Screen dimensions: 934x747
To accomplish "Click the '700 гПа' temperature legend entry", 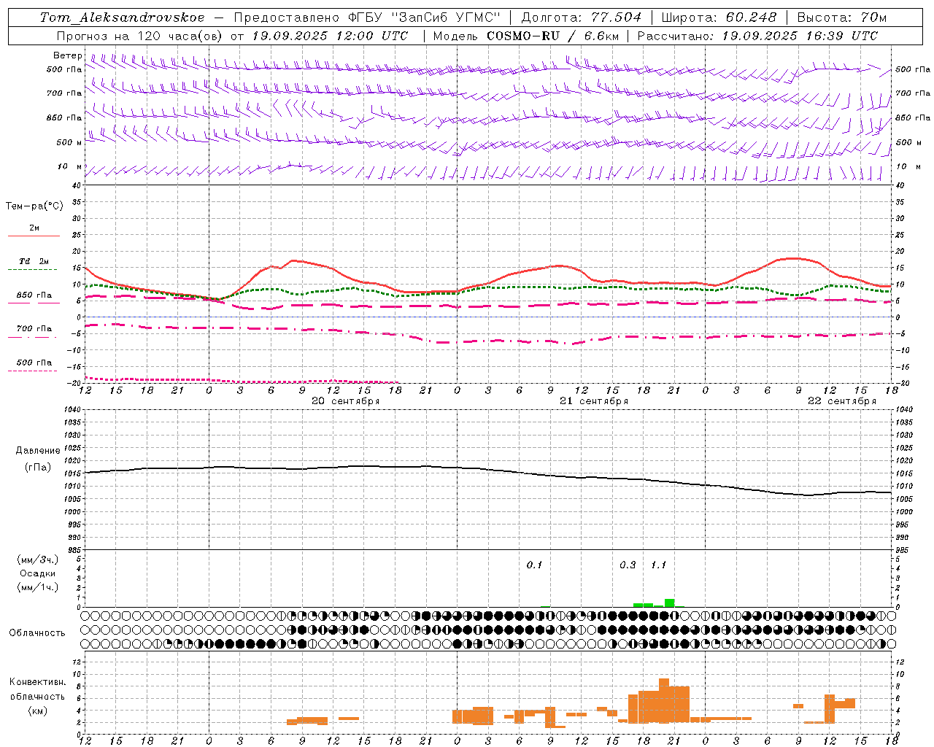I will (34, 329).
